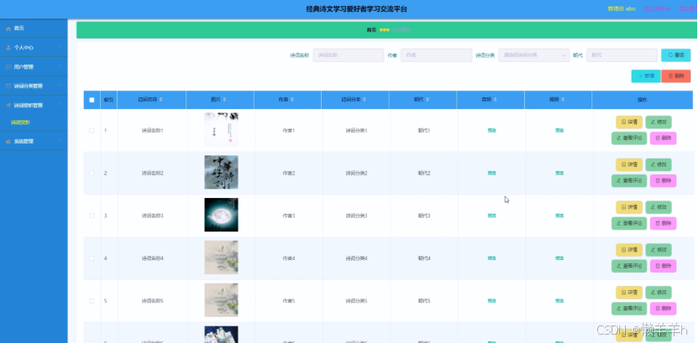
Task: Collapse the 诗词赏析管理 chevron in sidebar
Action: (x=59, y=106)
